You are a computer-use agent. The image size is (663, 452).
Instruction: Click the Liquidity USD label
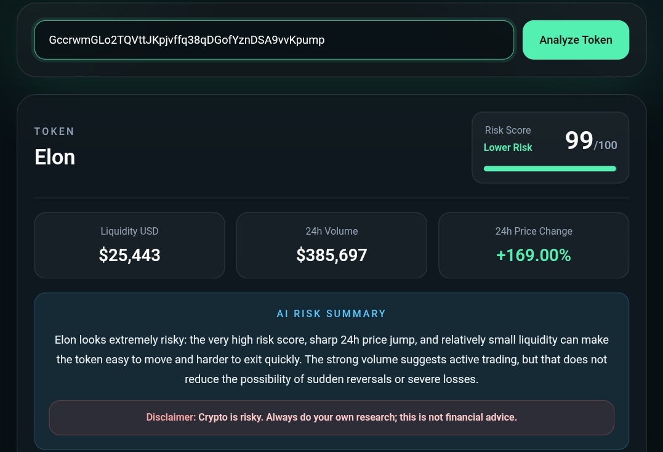point(129,232)
